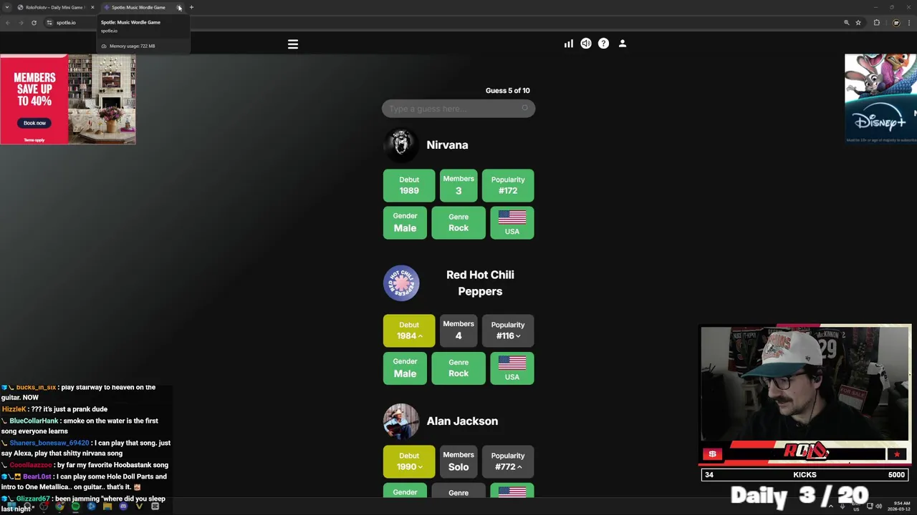The image size is (917, 515).
Task: Select Nirvana's Debut 1989 tile
Action: click(x=409, y=185)
